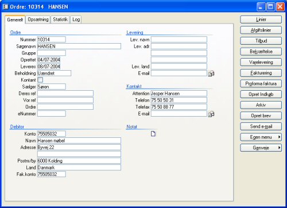
Task: Click the Leveres date field
Action: (x=49, y=67)
